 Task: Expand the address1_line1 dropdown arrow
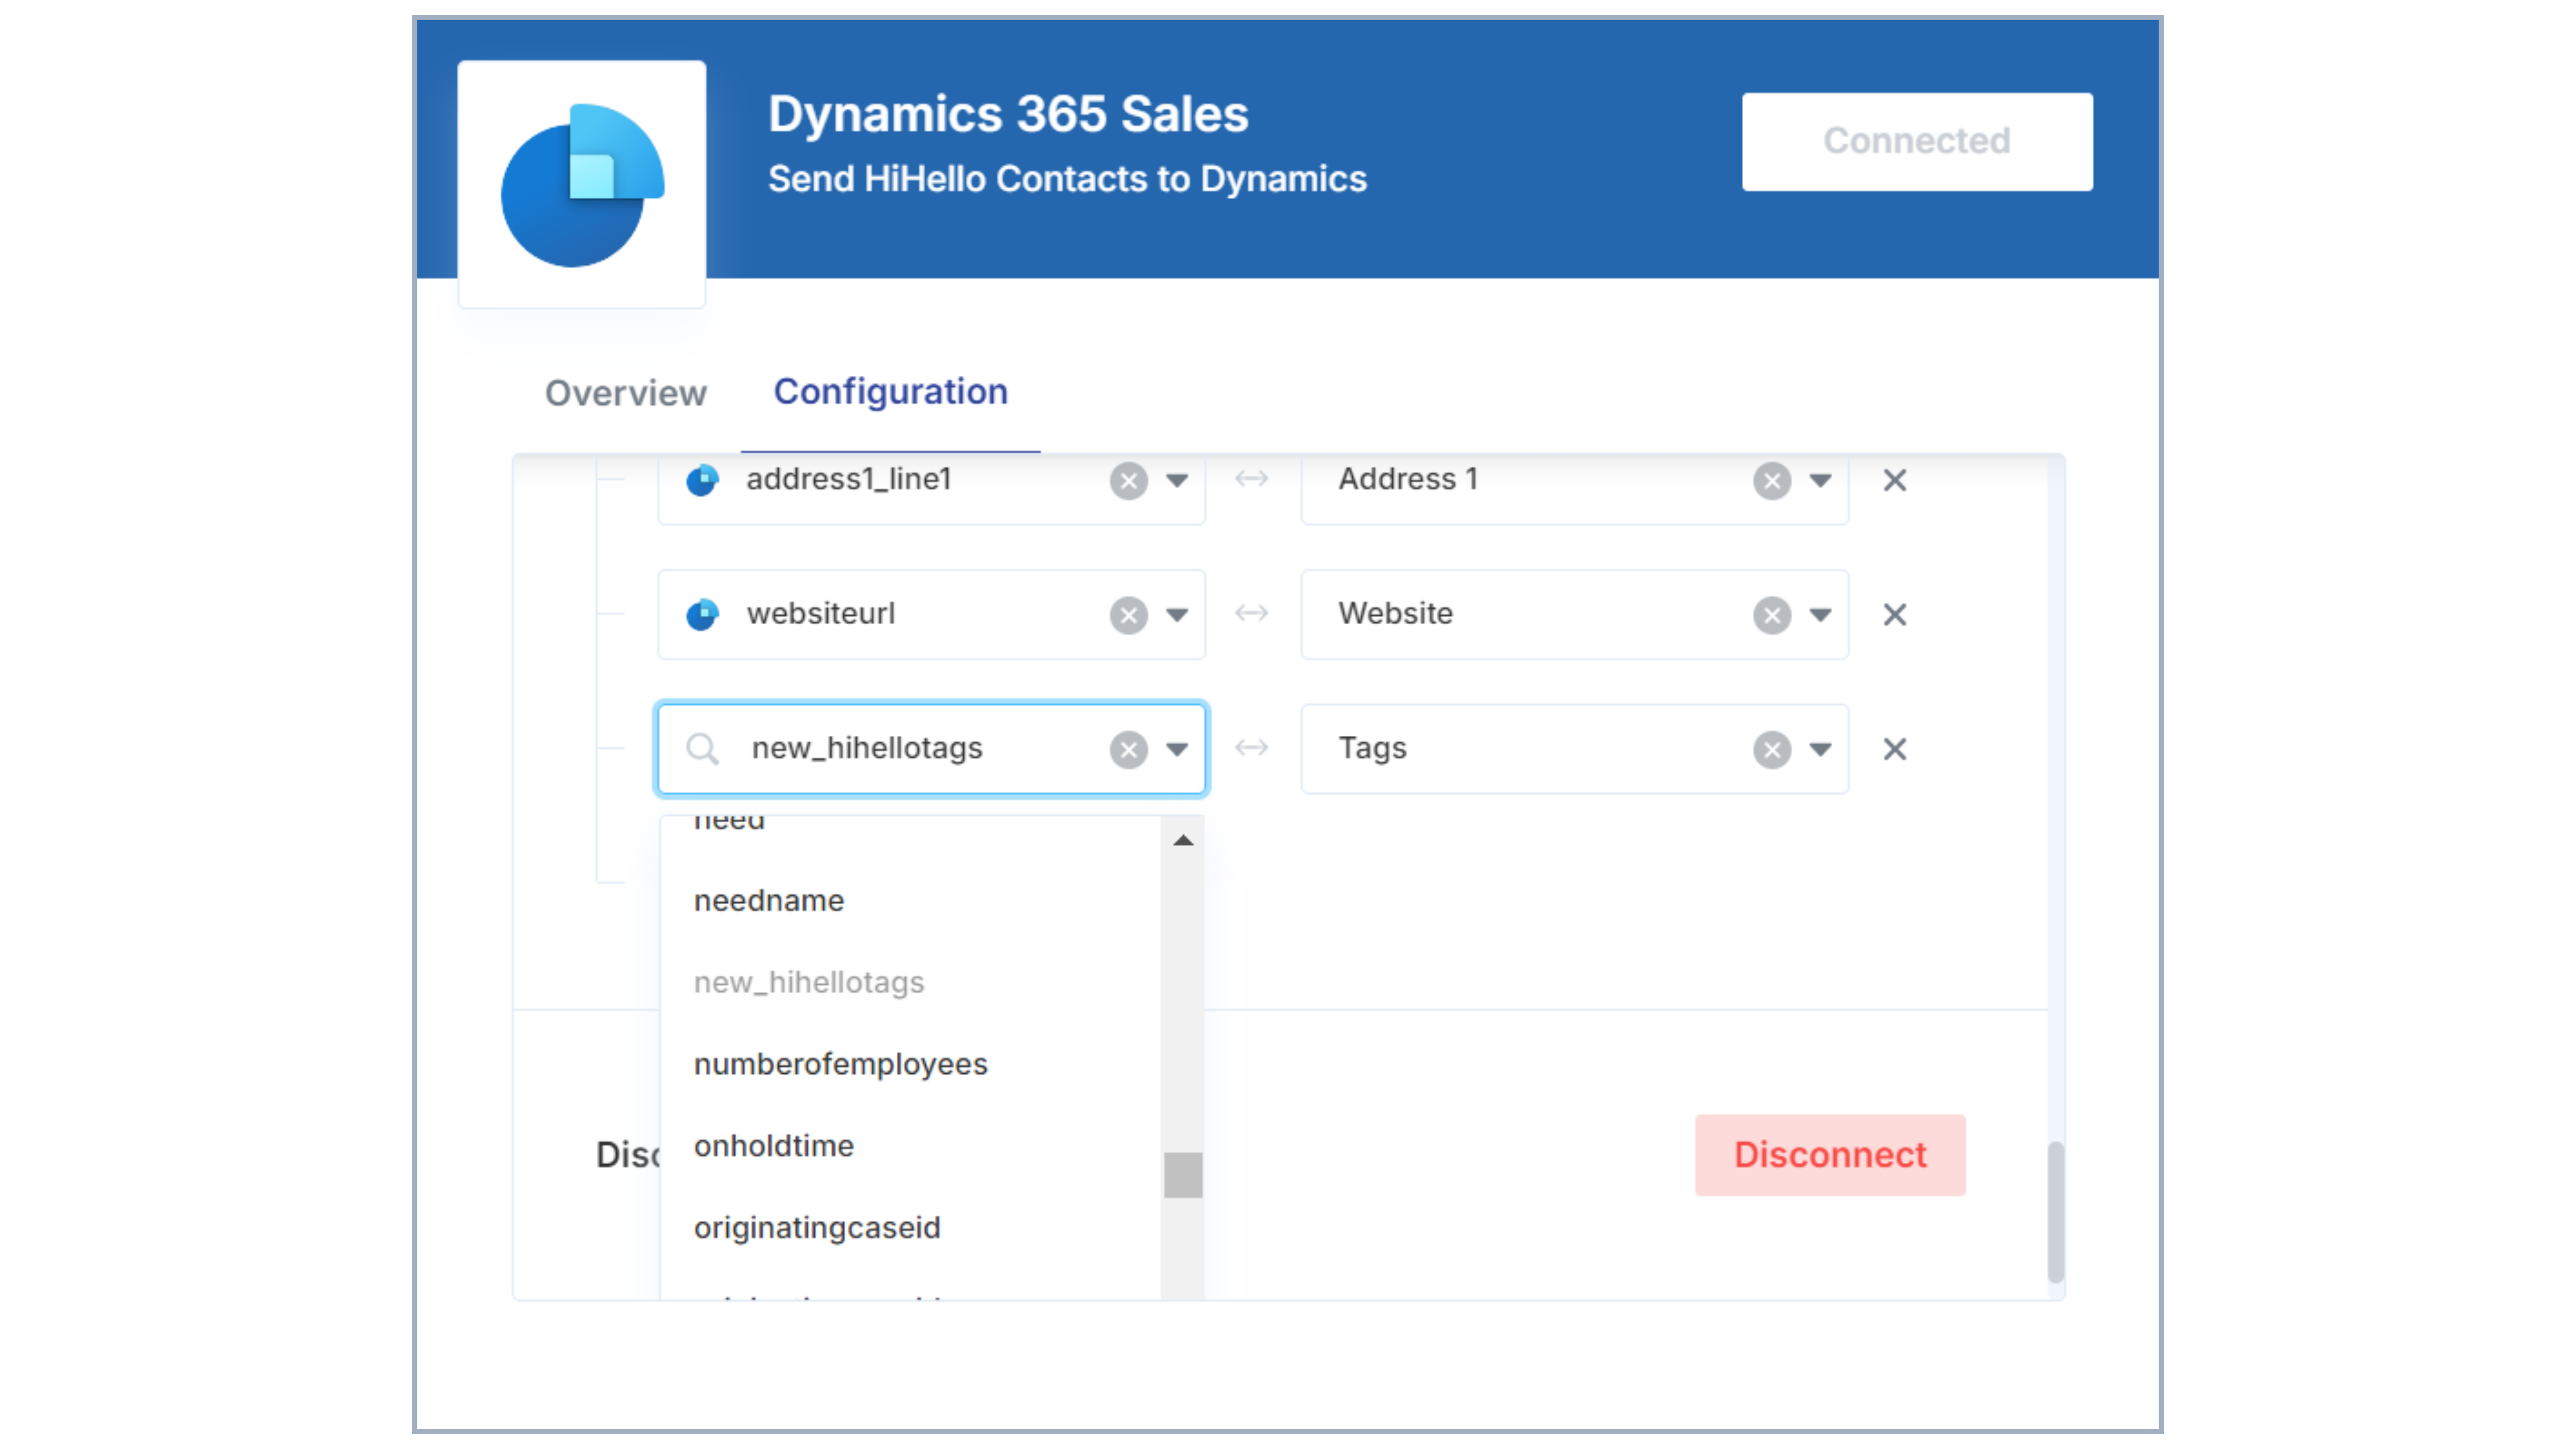[x=1177, y=481]
